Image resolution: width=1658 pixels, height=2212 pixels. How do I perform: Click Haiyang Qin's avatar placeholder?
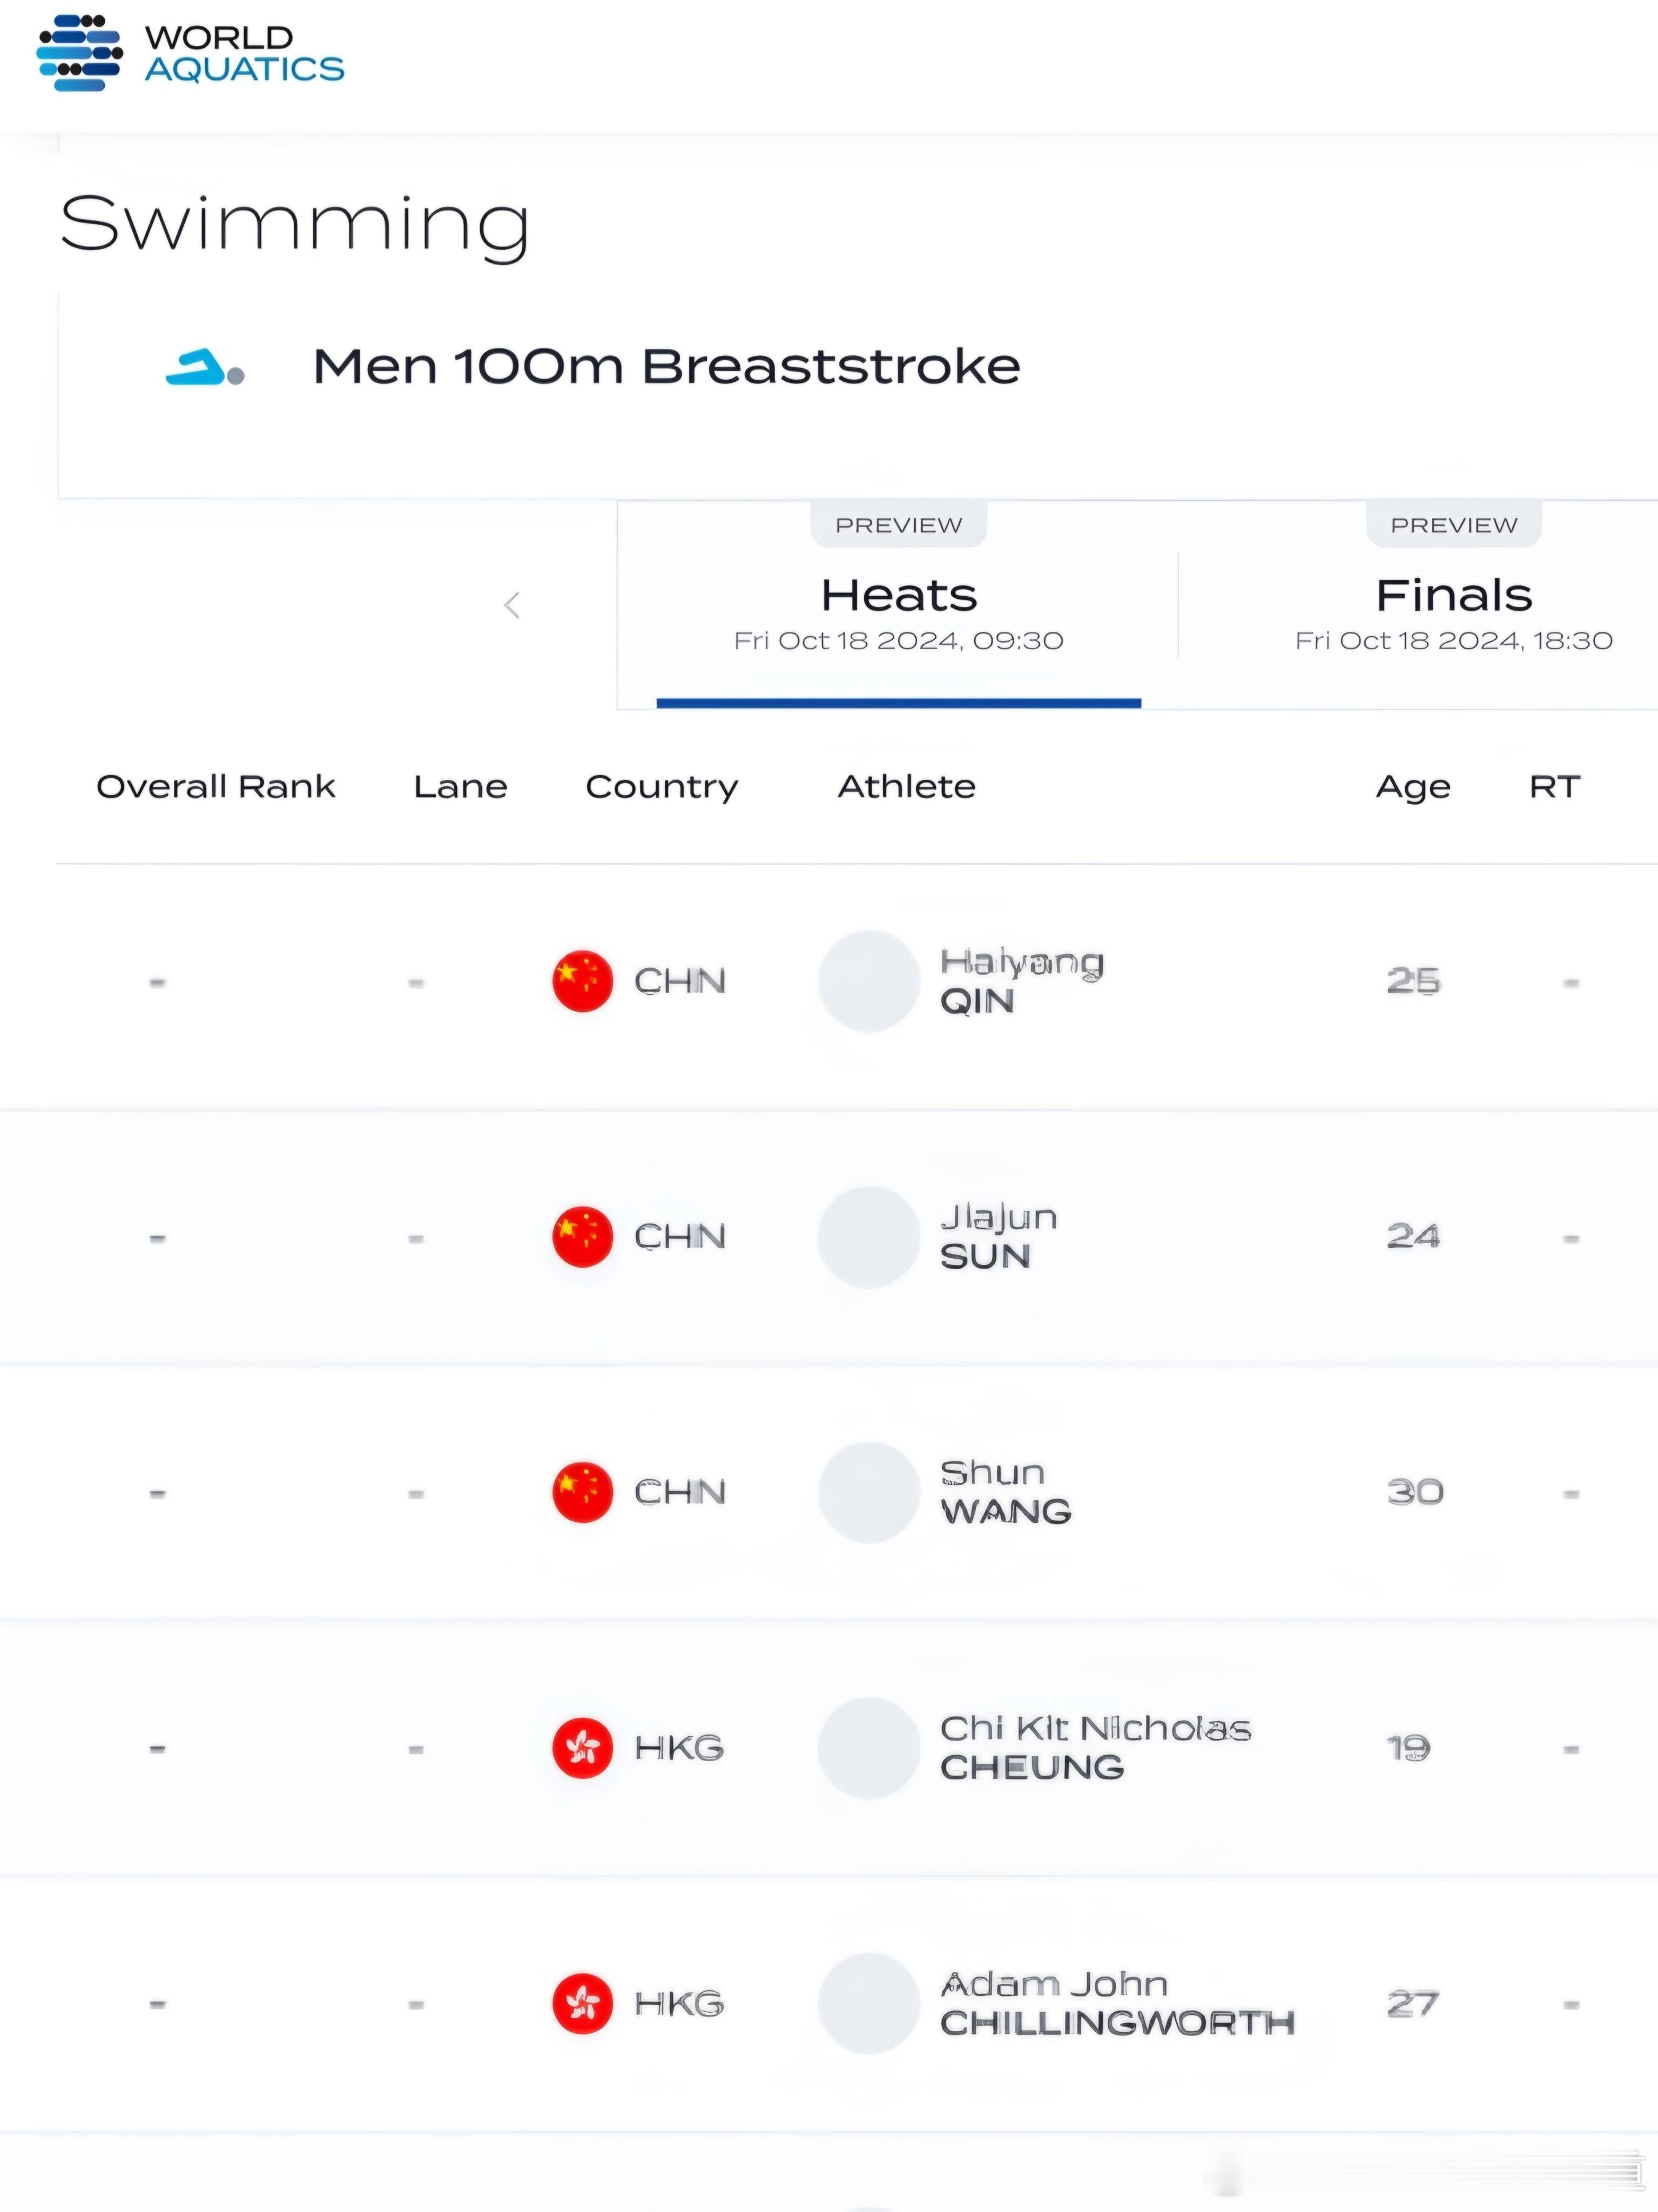(x=869, y=981)
